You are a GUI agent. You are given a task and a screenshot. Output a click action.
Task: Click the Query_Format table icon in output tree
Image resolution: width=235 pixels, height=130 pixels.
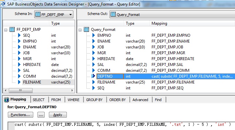pos(86,30)
